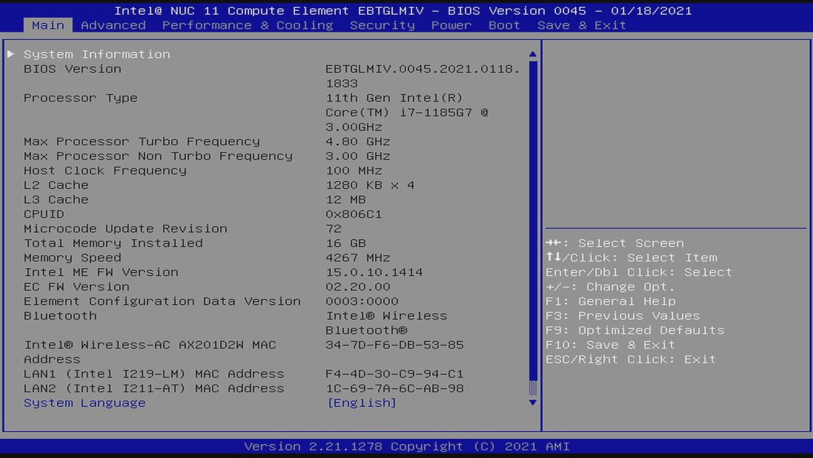Click the 0003:0000 value
Image resolution: width=813 pixels, height=458 pixels.
click(362, 301)
